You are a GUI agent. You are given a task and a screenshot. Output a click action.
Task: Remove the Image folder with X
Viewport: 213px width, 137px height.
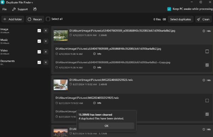click(x=46, y=30)
